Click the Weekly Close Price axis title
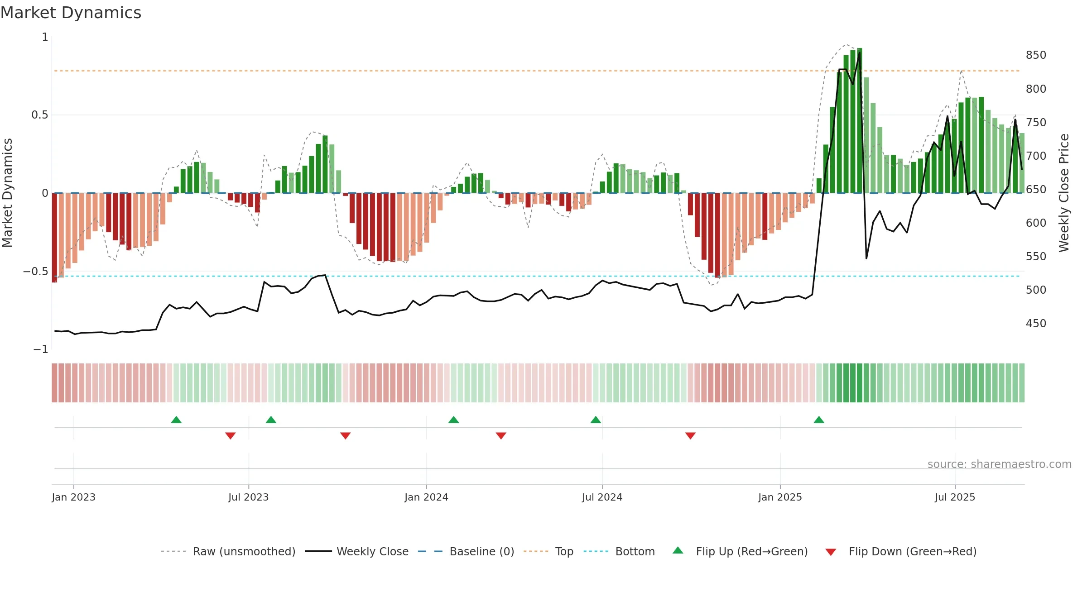The width and height of the screenshot is (1087, 611). pos(1064,193)
